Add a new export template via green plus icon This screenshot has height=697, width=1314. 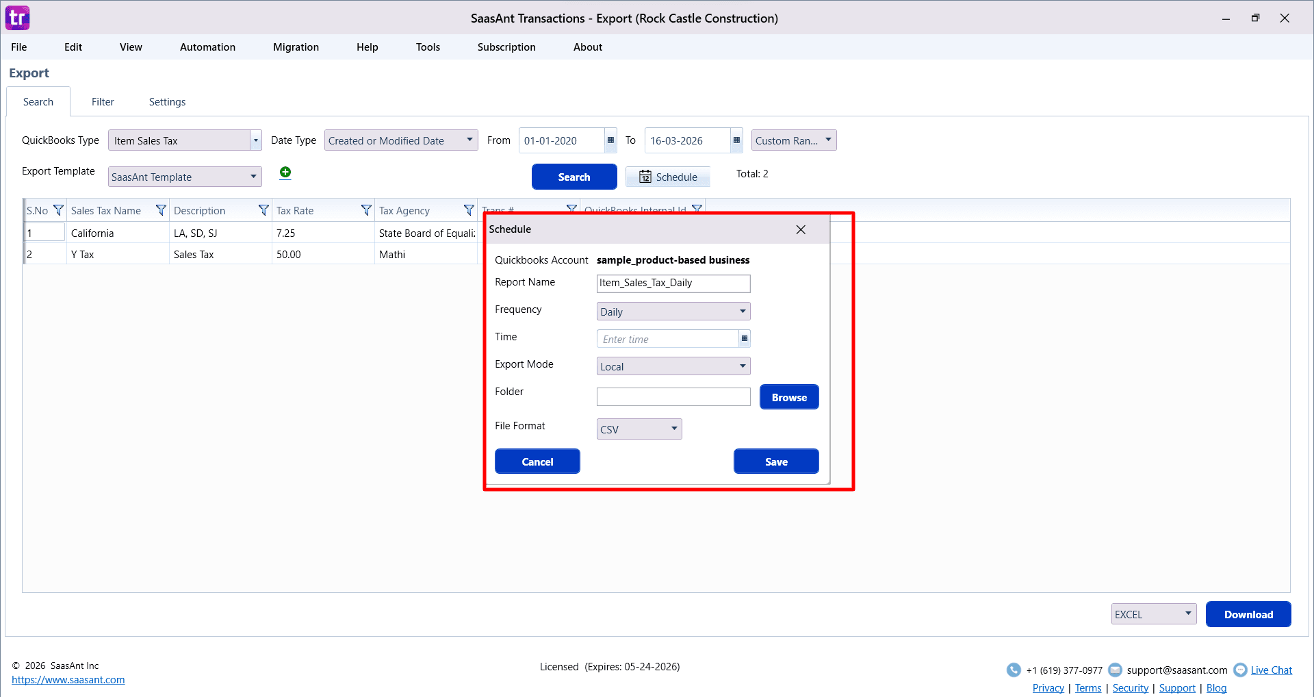point(285,173)
